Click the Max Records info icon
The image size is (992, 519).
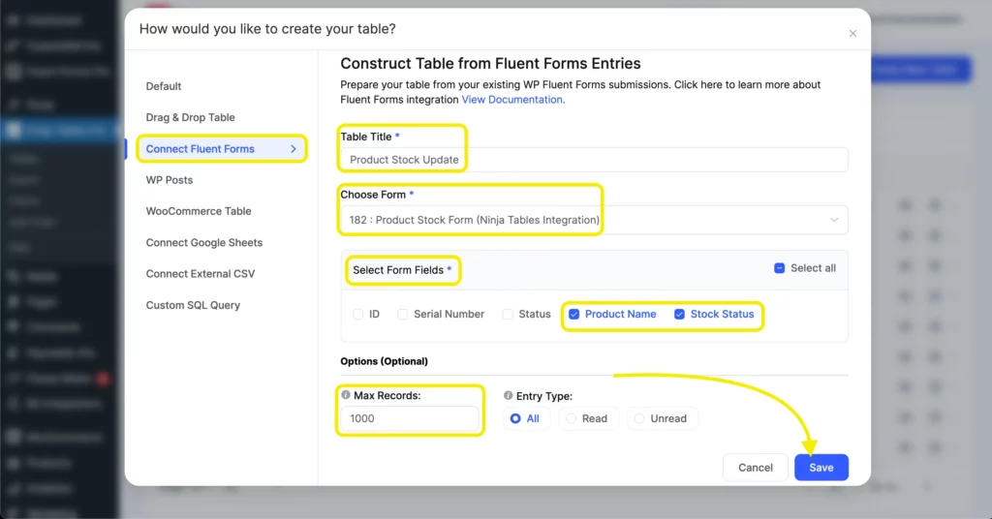[x=346, y=395]
